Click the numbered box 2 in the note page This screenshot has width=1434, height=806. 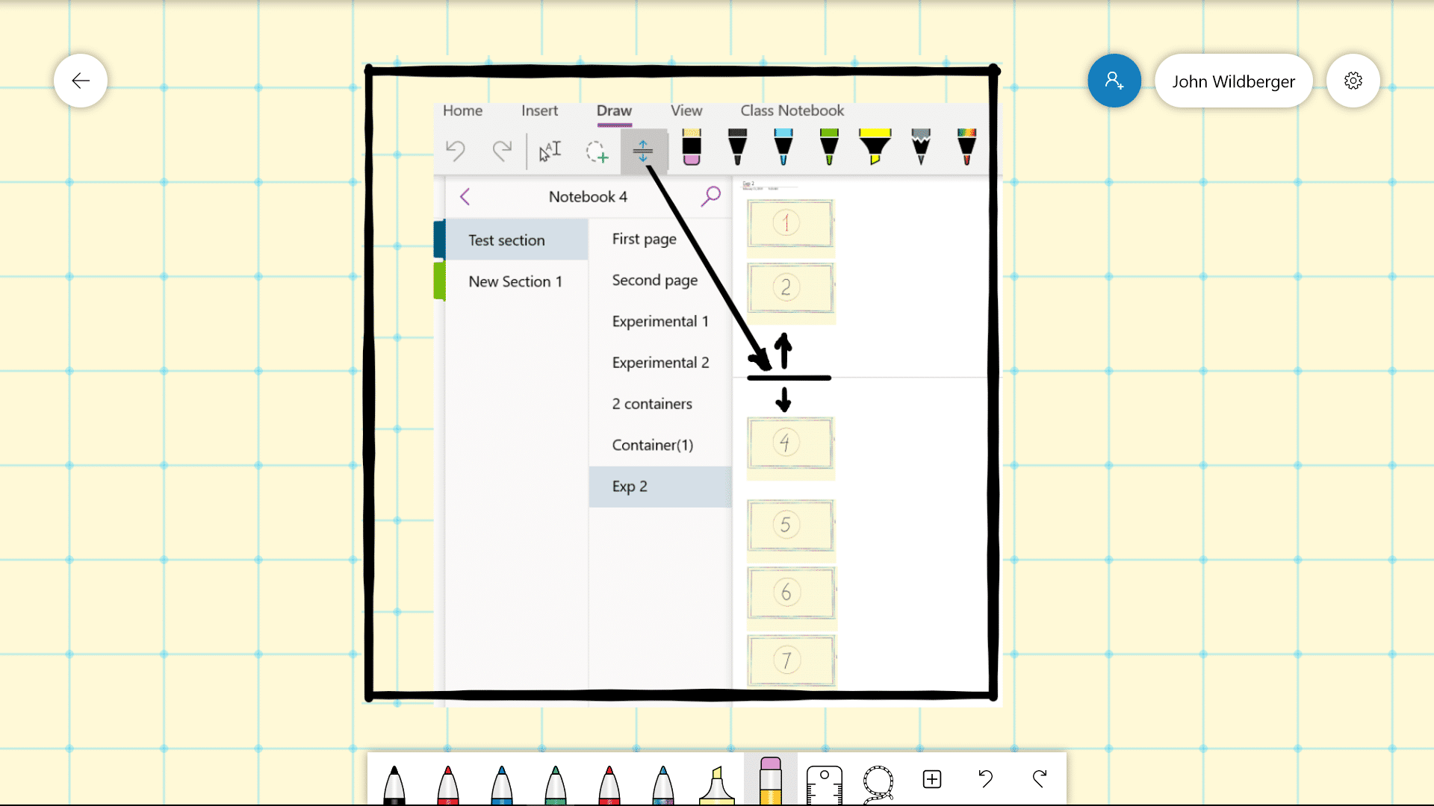point(790,288)
